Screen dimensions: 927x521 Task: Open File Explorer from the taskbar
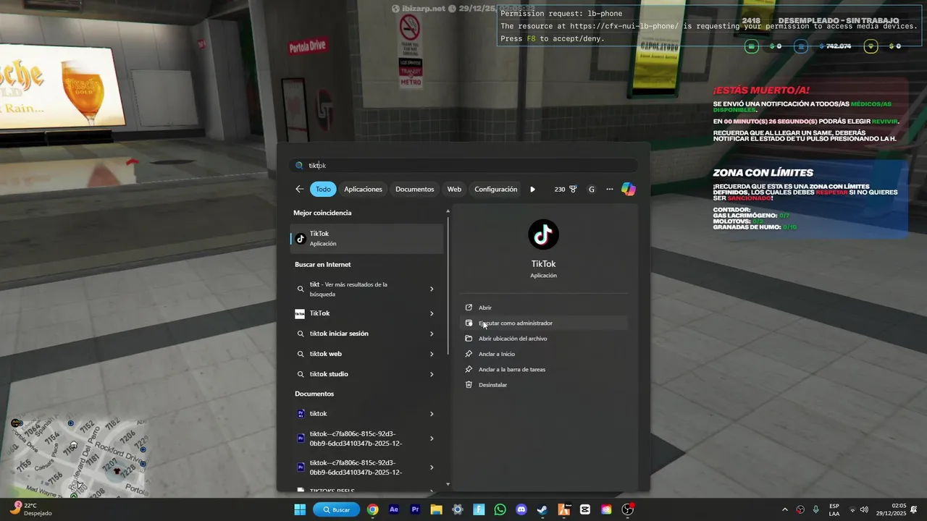tap(436, 509)
